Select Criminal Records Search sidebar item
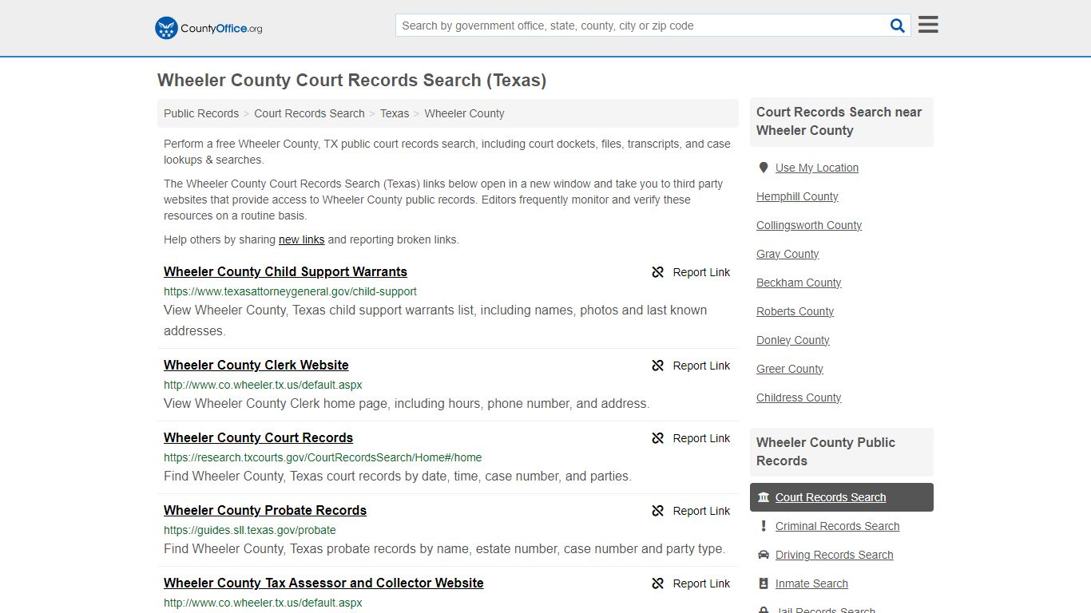 click(x=837, y=526)
